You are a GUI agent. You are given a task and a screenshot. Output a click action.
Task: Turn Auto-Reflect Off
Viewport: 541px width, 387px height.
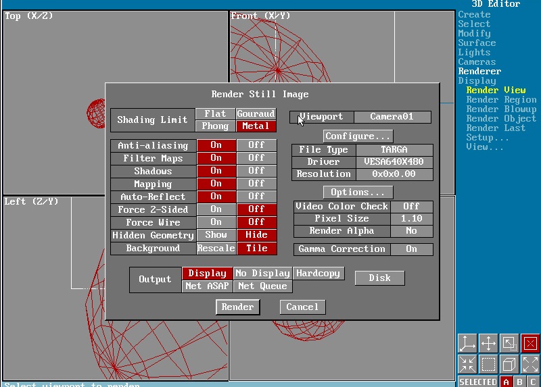257,197
